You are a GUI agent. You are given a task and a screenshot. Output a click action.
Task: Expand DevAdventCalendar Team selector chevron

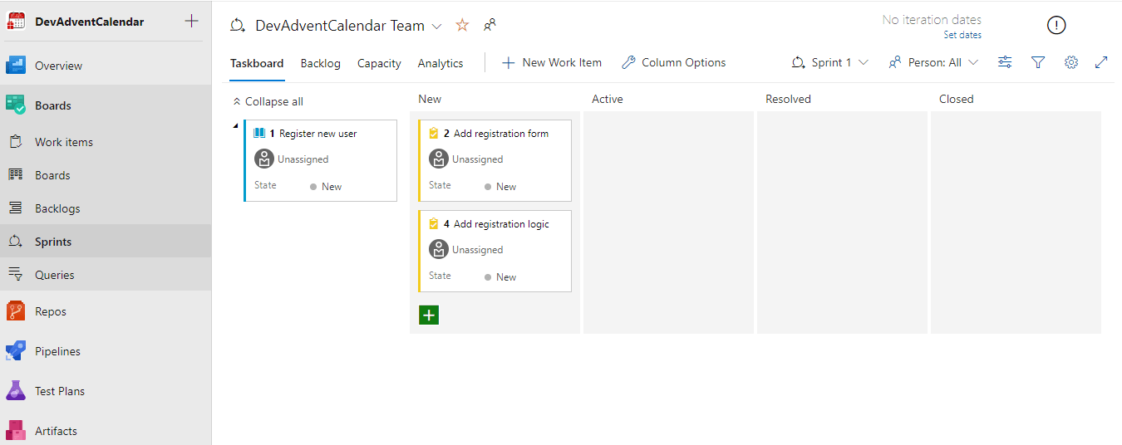[x=437, y=27]
